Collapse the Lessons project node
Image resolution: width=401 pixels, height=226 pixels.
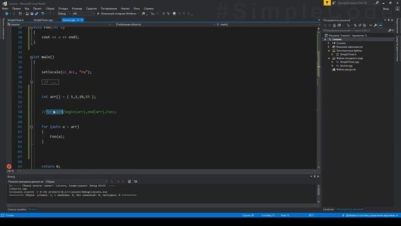pos(325,40)
